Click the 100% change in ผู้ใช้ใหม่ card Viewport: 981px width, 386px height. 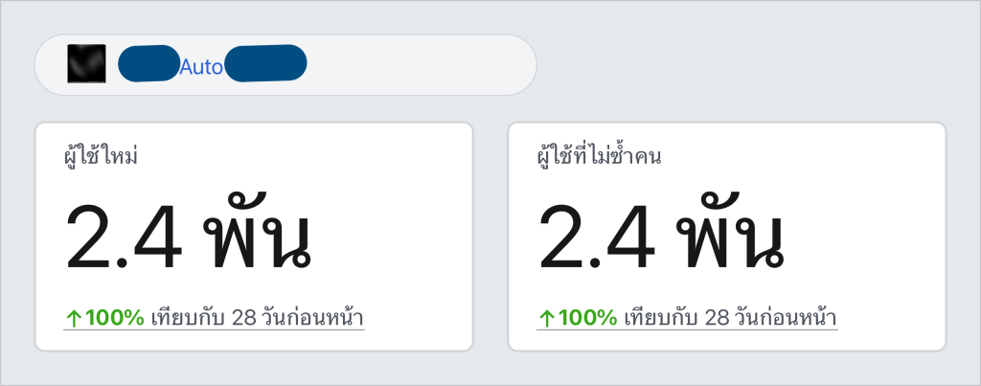click(115, 318)
